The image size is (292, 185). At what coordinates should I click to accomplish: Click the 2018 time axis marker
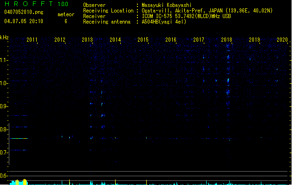pos(227,40)
